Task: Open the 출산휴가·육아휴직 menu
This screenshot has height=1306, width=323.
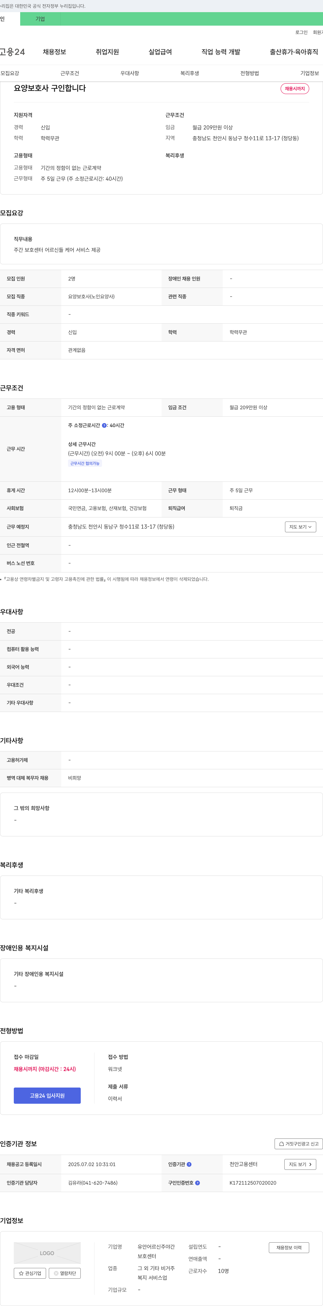Action: (294, 52)
